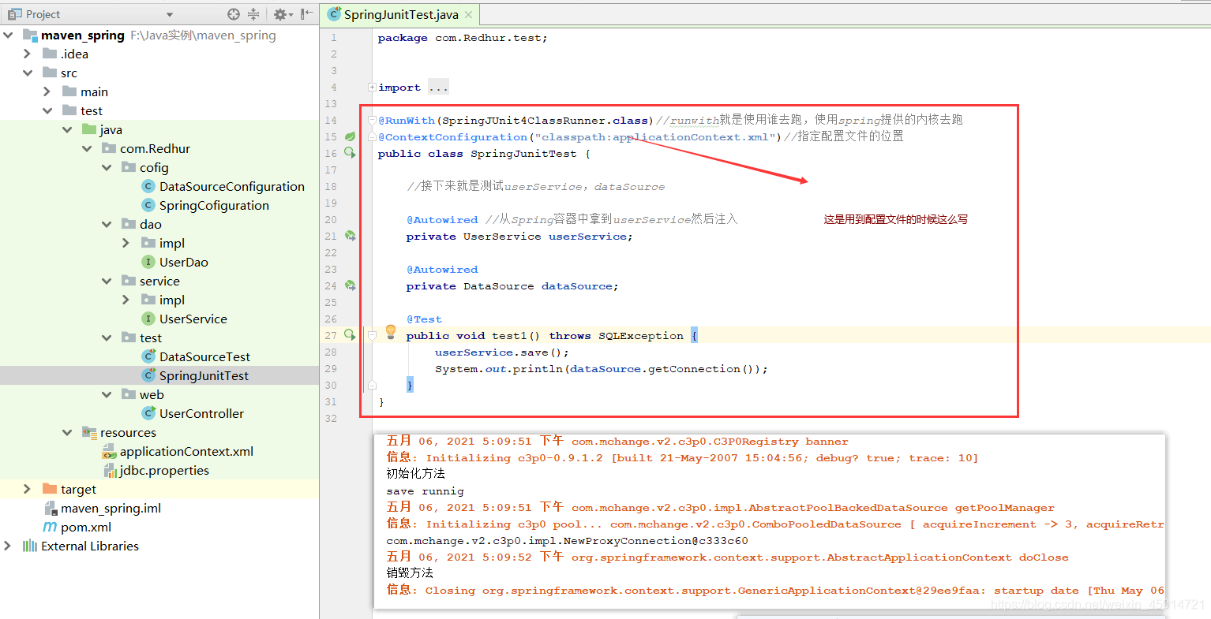Select the UserDao interface
The height and width of the screenshot is (619, 1211).
[x=183, y=262]
